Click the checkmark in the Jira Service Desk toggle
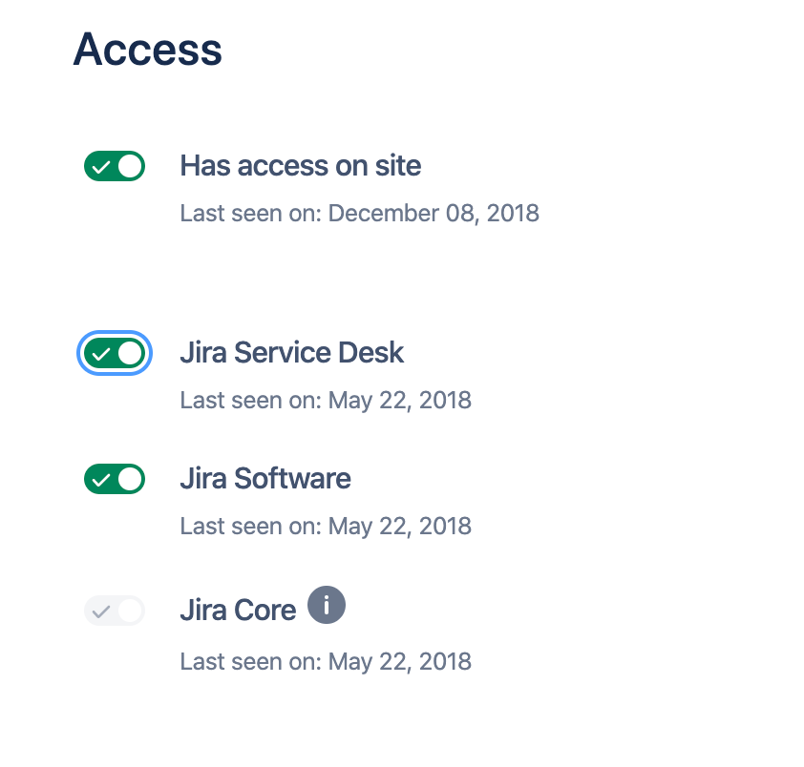The height and width of the screenshot is (767, 804). click(x=103, y=353)
